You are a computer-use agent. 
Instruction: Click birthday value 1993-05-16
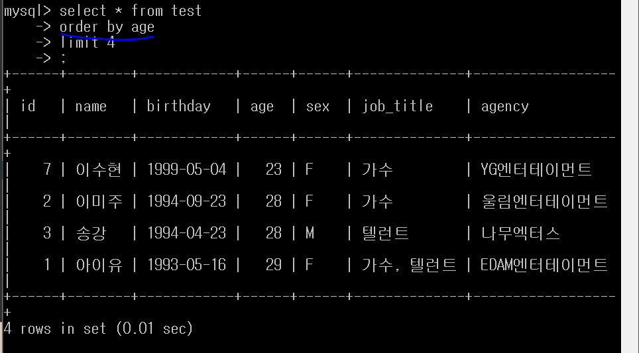(187, 265)
